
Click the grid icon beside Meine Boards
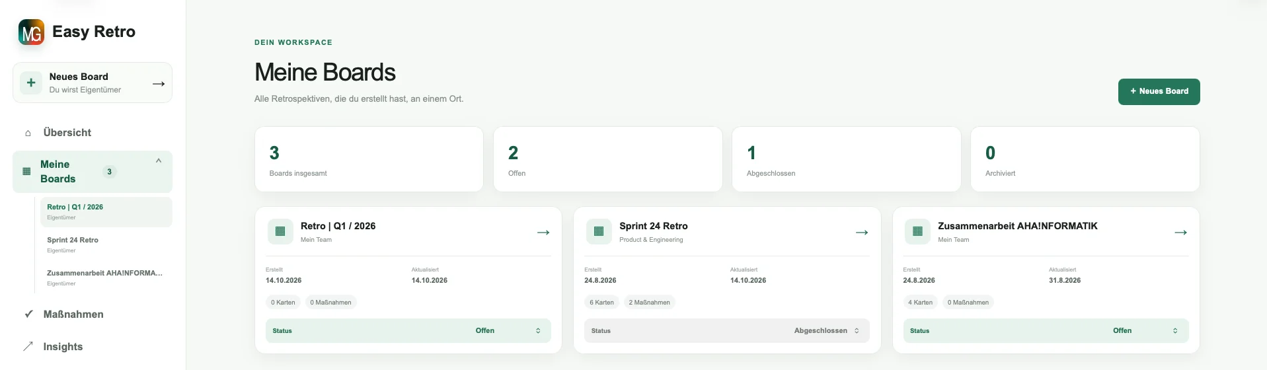(26, 172)
